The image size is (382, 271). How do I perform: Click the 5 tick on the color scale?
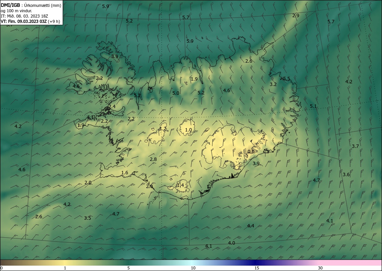tap(128, 268)
